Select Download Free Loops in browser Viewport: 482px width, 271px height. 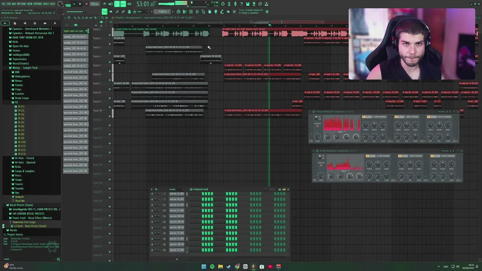coord(24,222)
